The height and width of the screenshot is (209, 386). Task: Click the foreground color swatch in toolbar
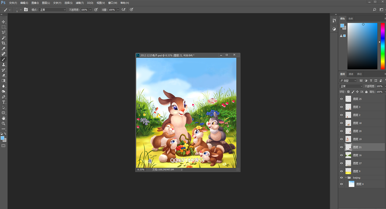coord(2,138)
